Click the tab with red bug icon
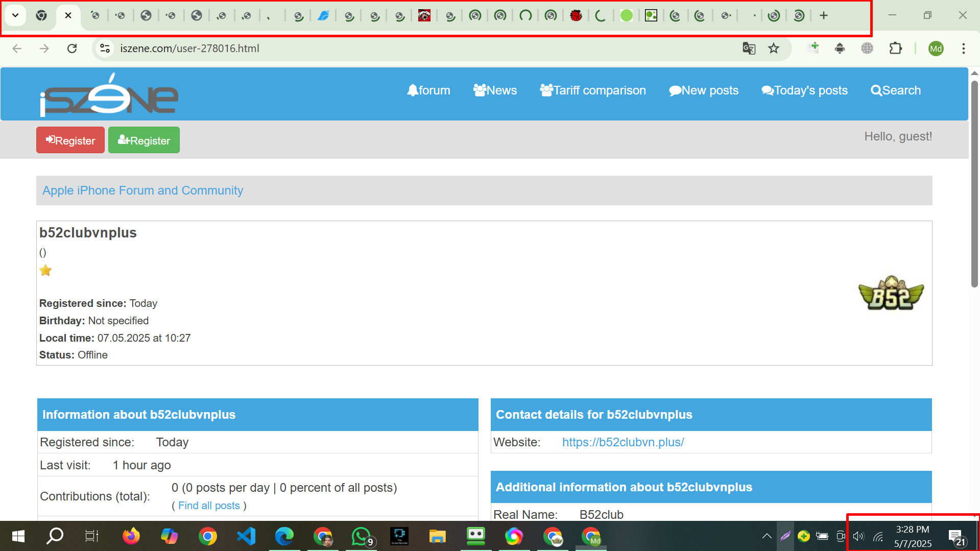 click(x=576, y=15)
